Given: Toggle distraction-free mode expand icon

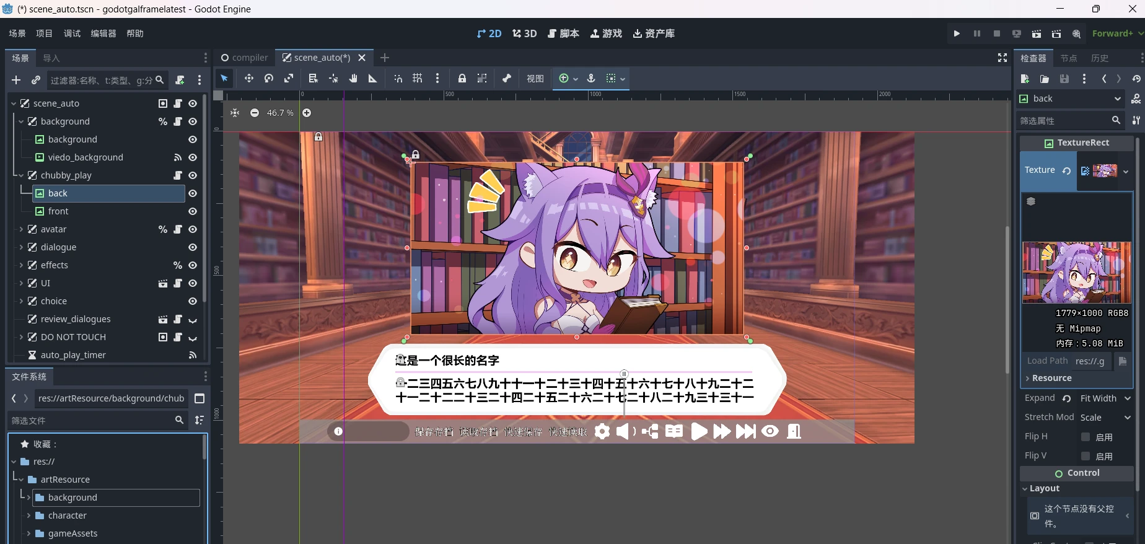Looking at the screenshot, I should [x=1002, y=58].
